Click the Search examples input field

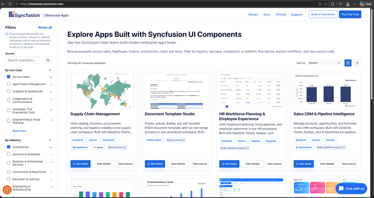pyautogui.click(x=29, y=60)
